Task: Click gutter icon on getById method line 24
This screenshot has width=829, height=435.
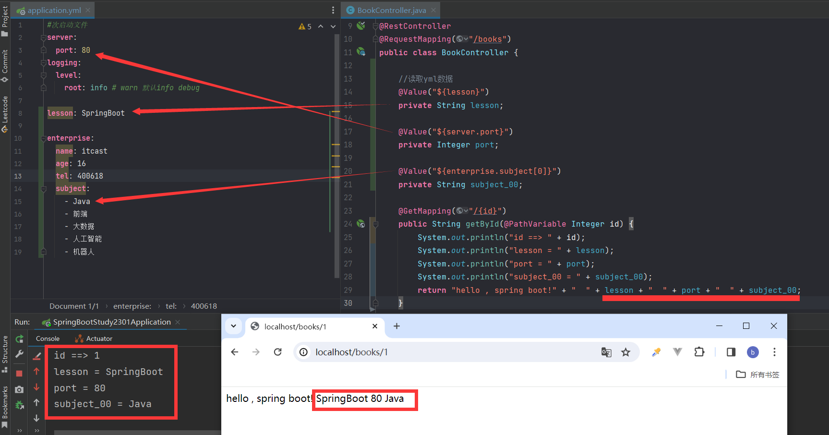Action: [x=361, y=224]
